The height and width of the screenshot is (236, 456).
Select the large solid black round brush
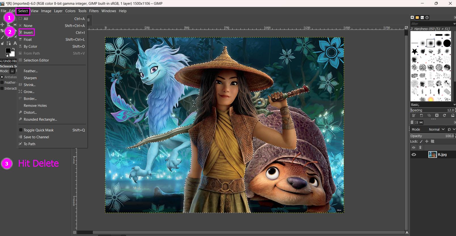pyautogui.click(x=447, y=43)
